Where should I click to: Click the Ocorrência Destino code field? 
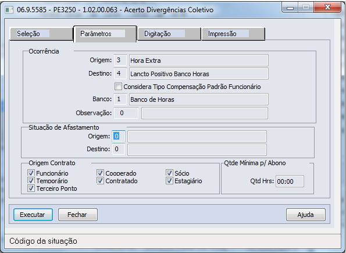pyautogui.click(x=120, y=73)
